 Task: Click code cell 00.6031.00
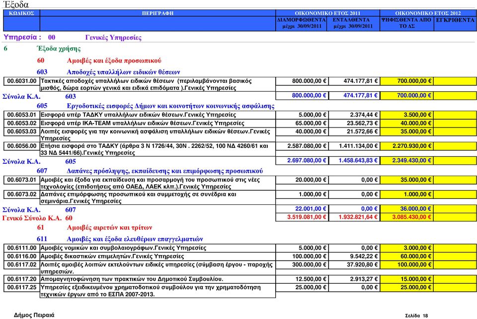pos(21,81)
